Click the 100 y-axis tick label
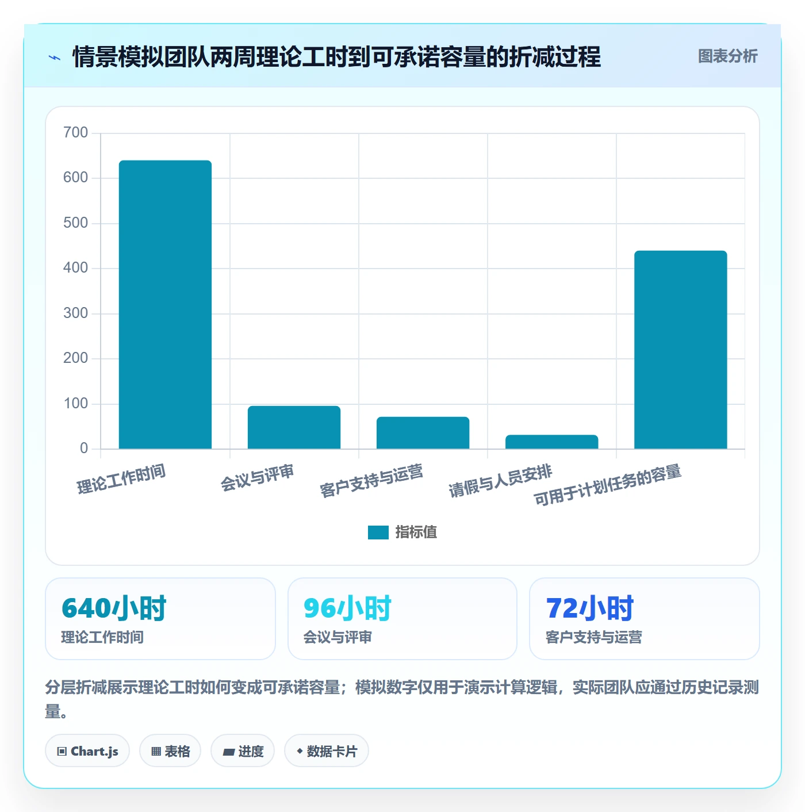Viewport: 805px width, 812px height. point(76,404)
